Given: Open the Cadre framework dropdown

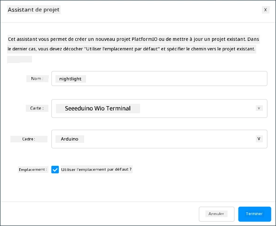Looking at the screenshot, I should pos(159,139).
